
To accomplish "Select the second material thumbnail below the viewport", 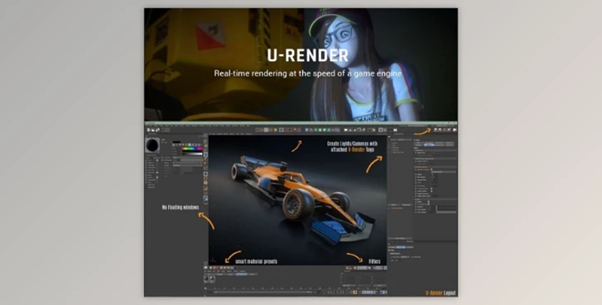I will click(x=212, y=279).
